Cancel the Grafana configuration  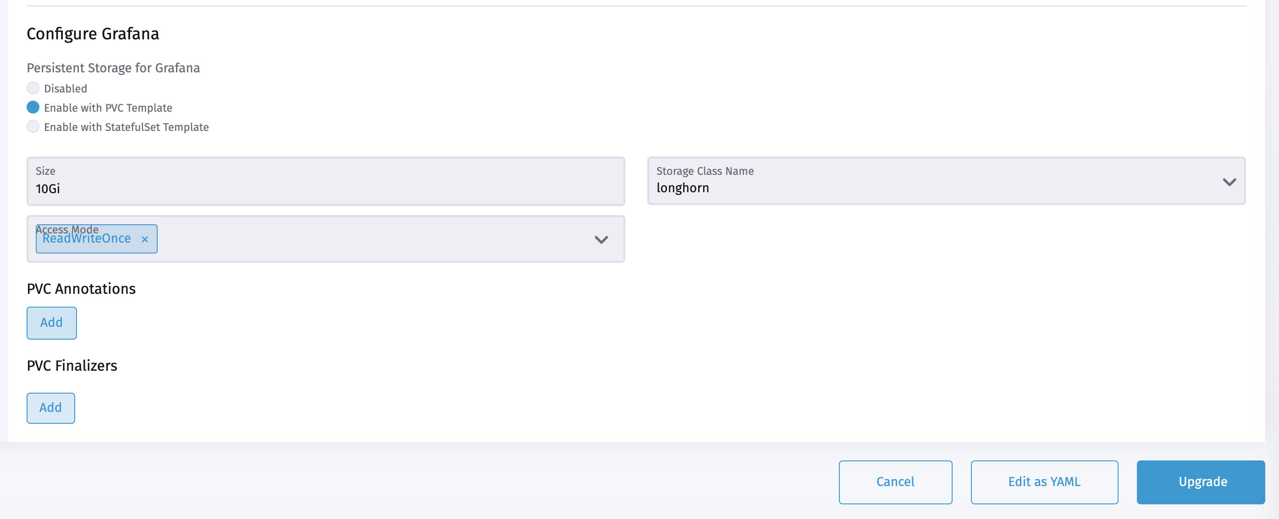pyautogui.click(x=895, y=481)
